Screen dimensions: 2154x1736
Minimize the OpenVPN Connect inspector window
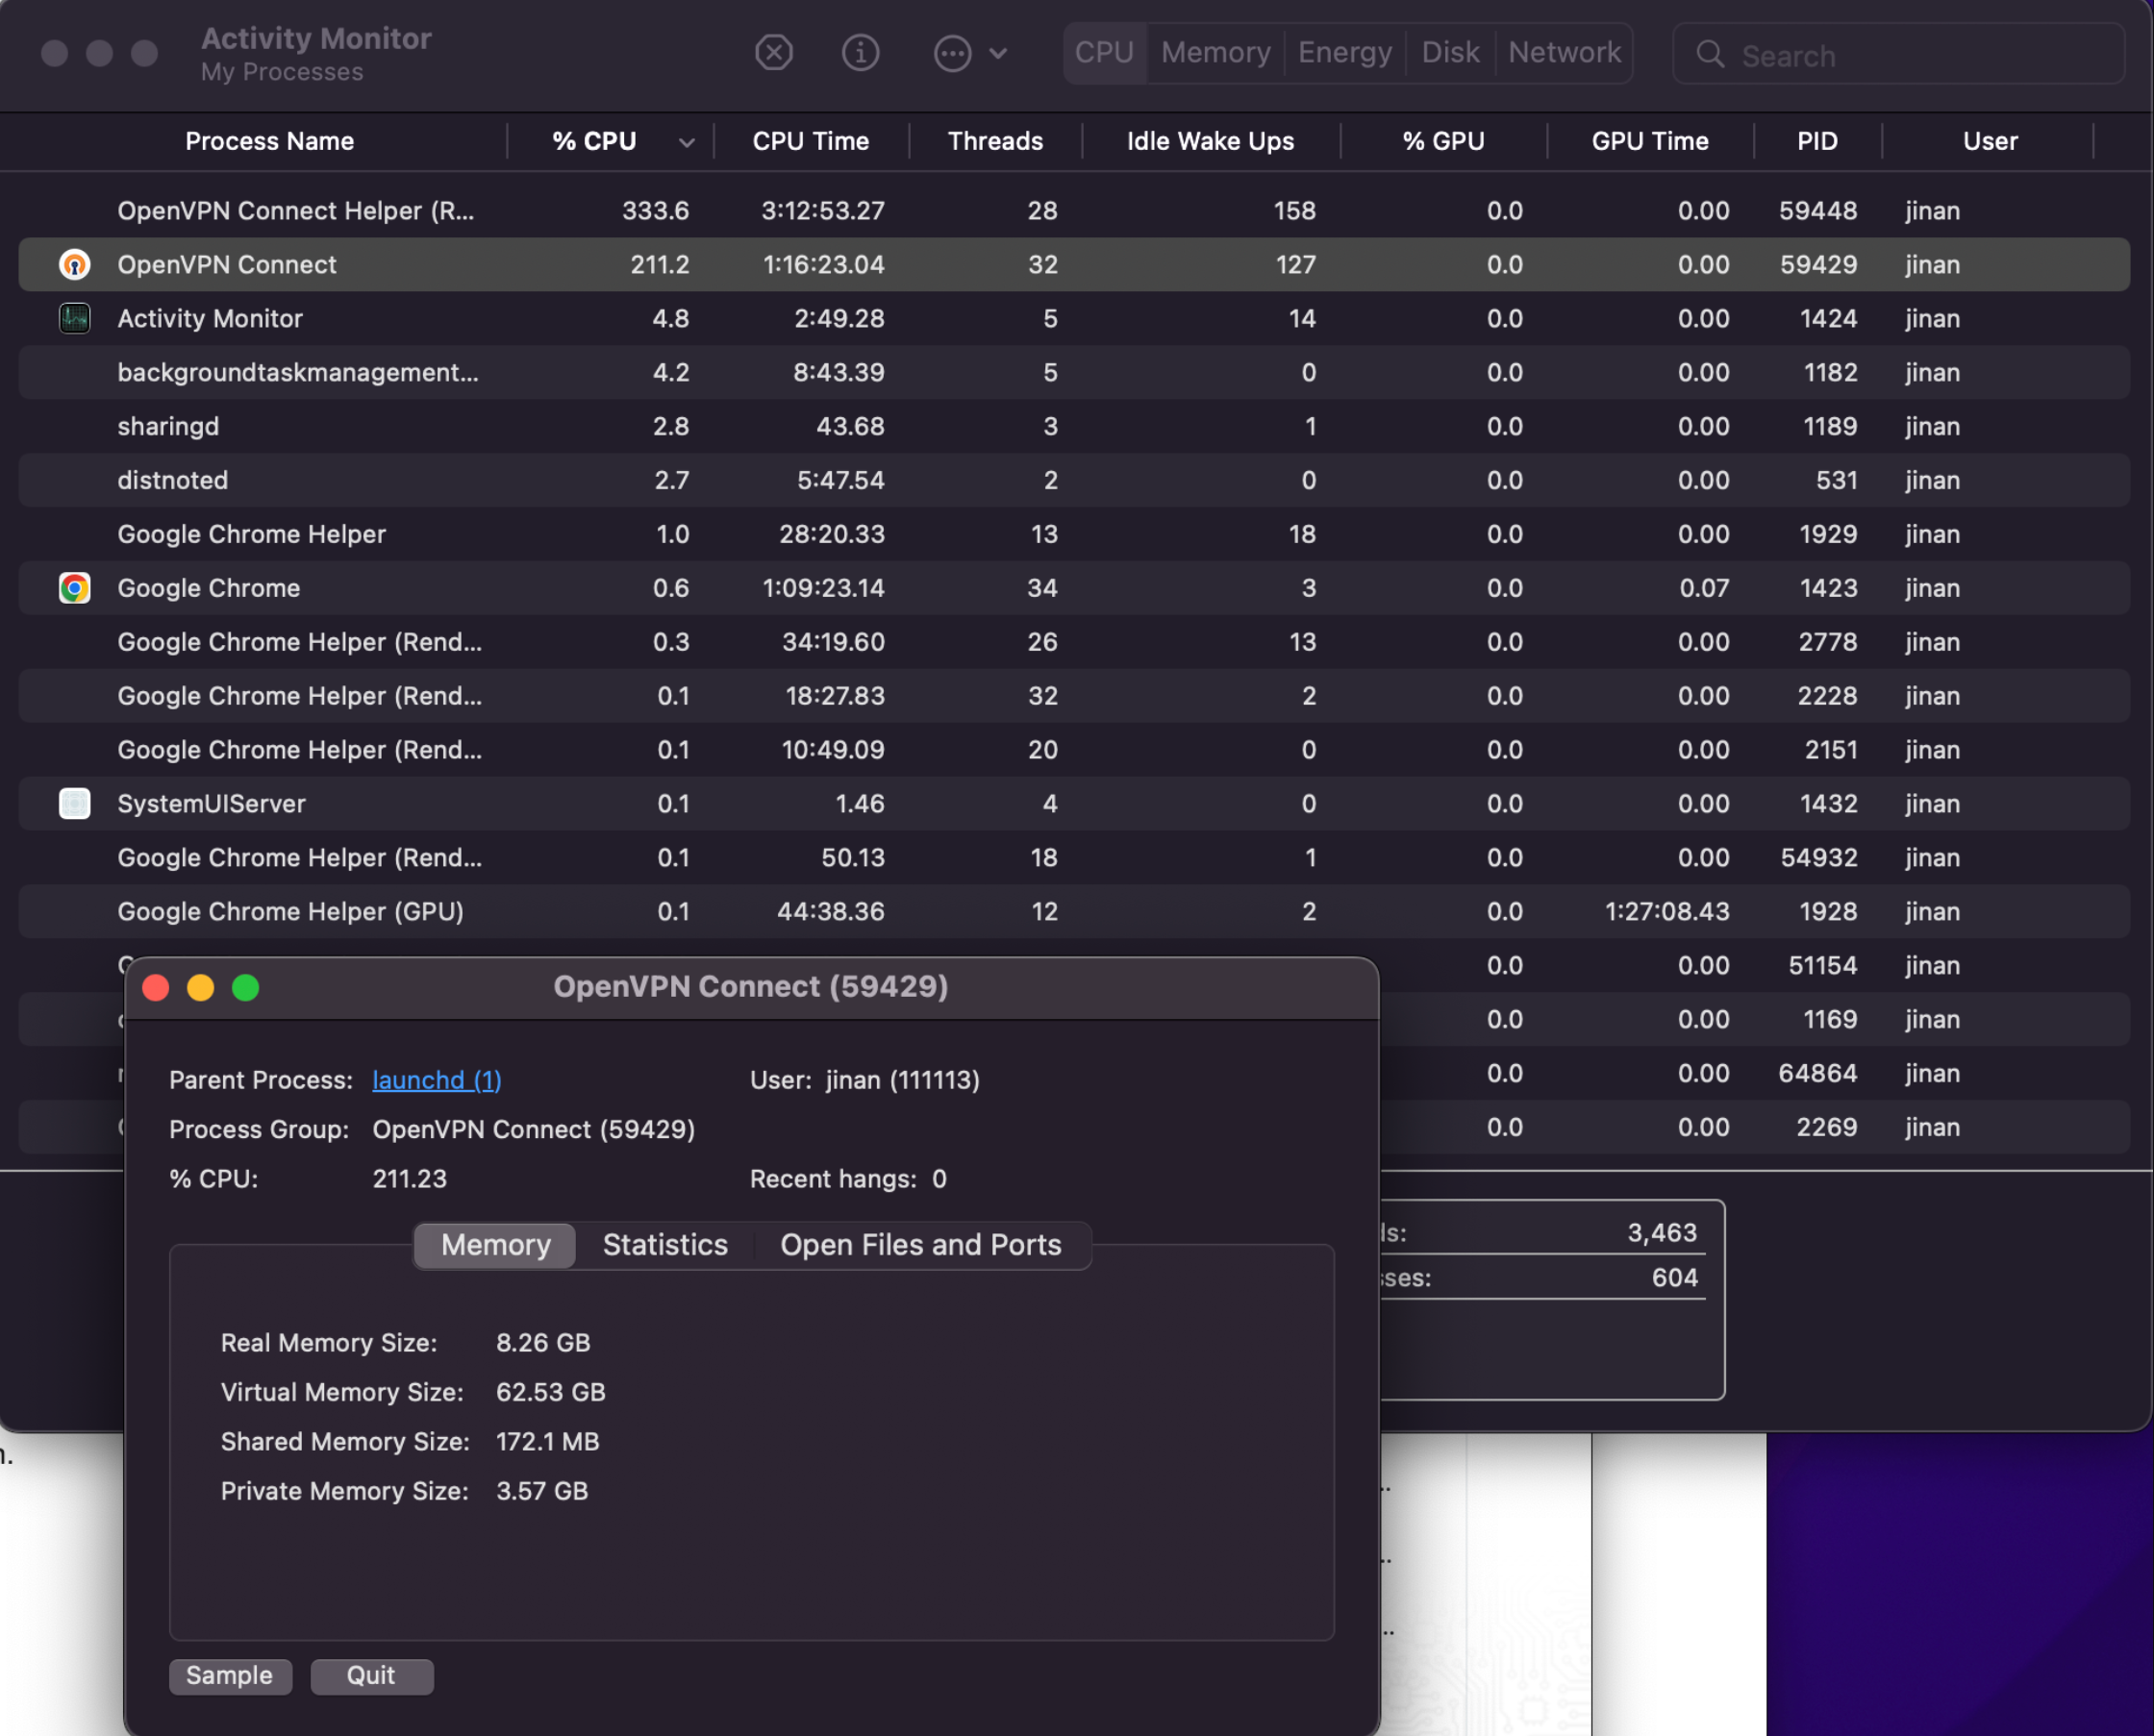click(x=201, y=988)
